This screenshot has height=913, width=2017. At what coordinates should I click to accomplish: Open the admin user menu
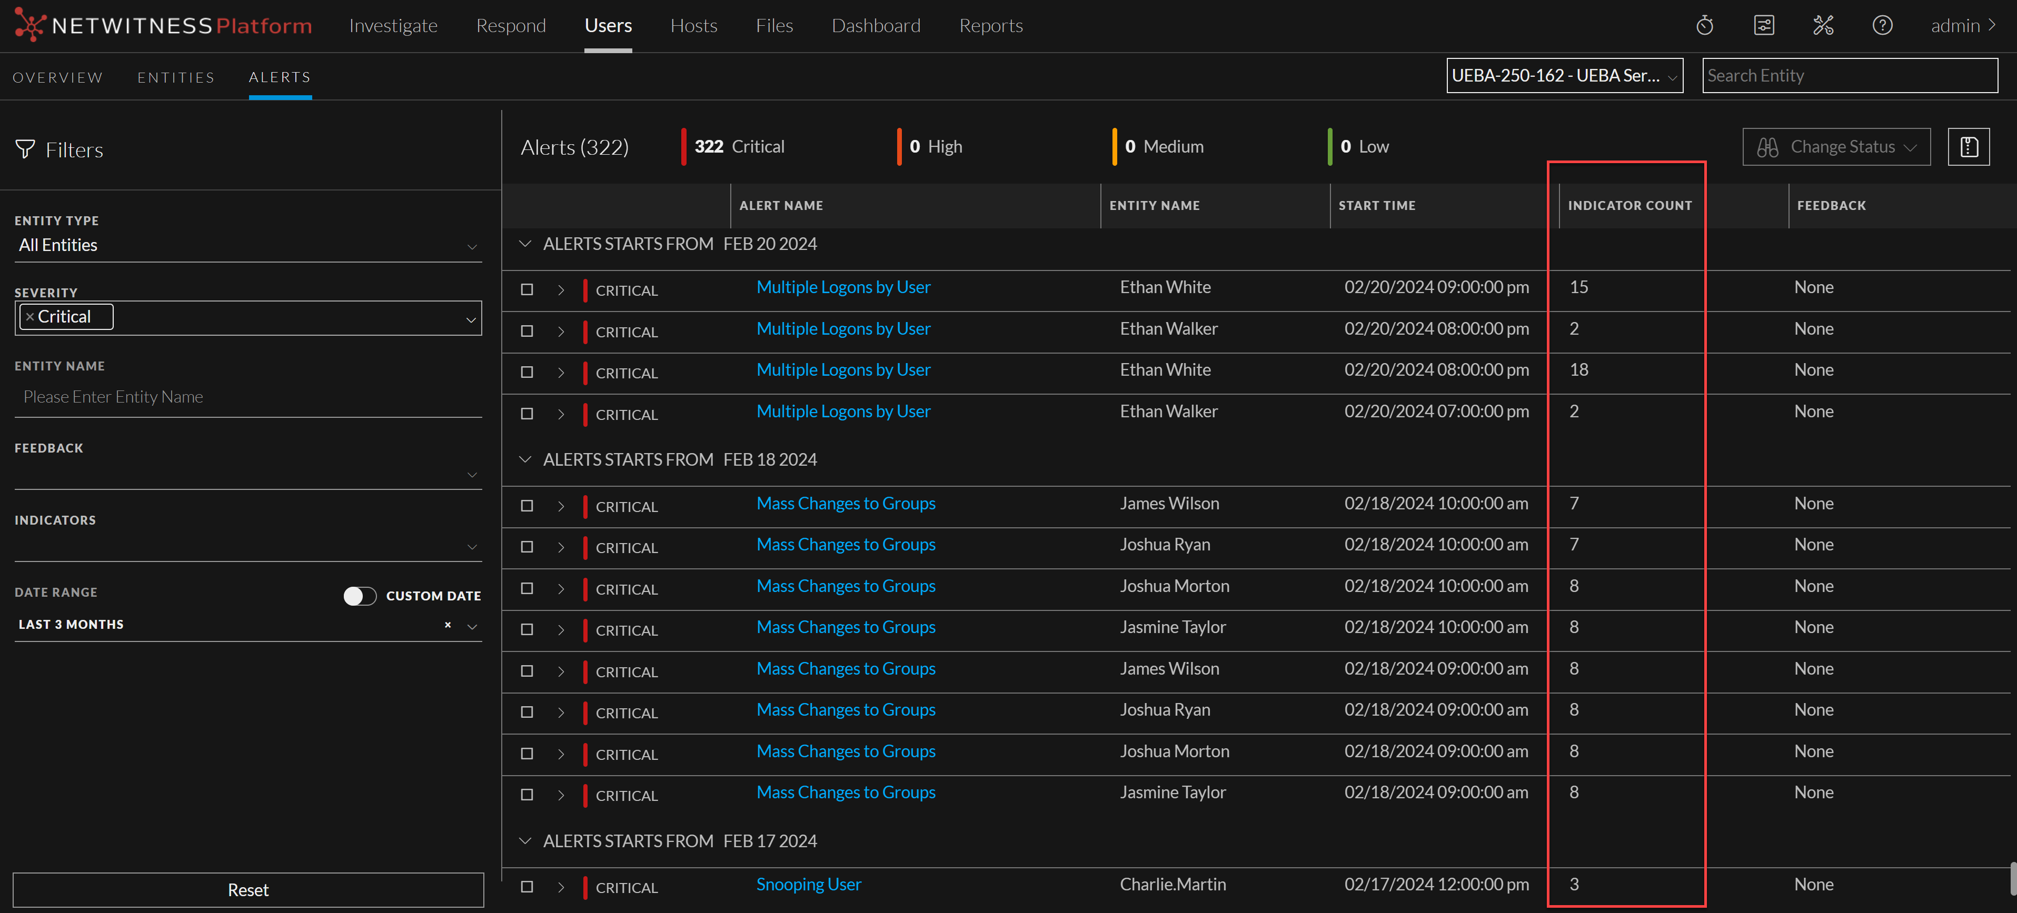pos(1963,26)
